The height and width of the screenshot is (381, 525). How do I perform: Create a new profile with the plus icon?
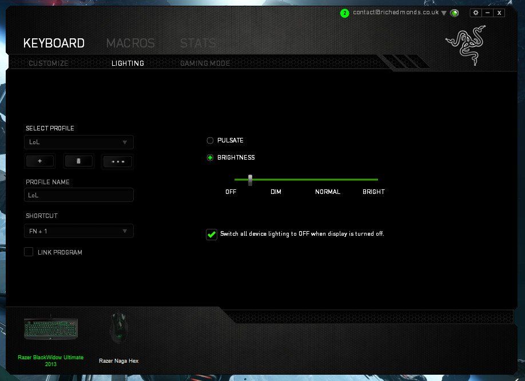click(39, 161)
